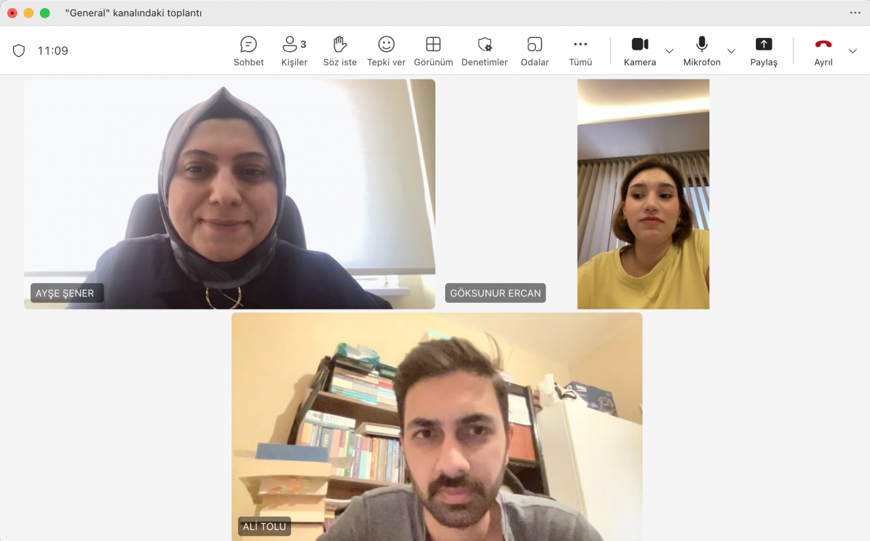870x541 pixels.
Task: Expand the Mikrofon options arrow
Action: coord(731,51)
